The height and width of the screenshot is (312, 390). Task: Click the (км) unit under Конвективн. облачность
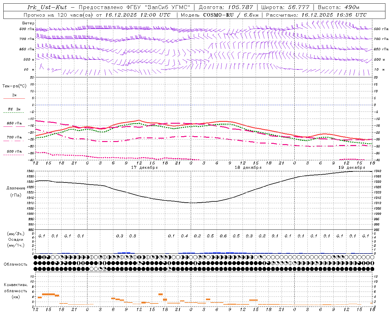click(16, 297)
